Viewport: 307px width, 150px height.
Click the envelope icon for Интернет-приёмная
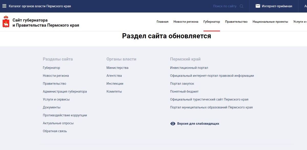point(258,6)
